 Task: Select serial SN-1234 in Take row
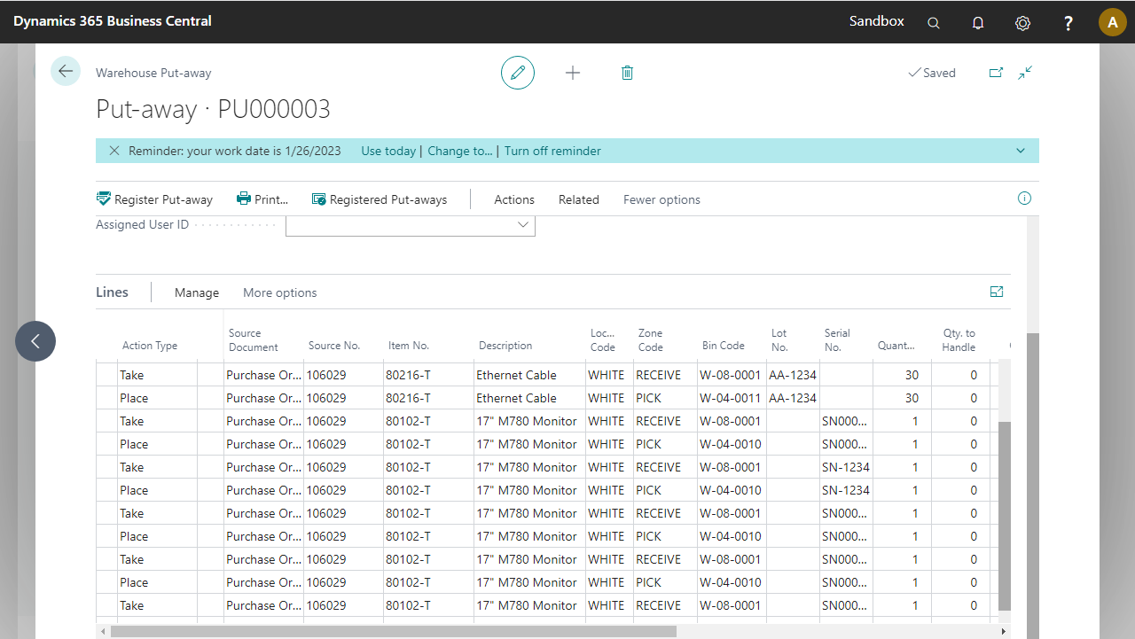click(x=846, y=467)
